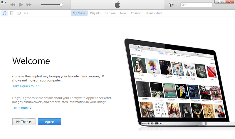Open the More media types ellipsis
235x139 pixels.
pyautogui.click(x=26, y=13)
